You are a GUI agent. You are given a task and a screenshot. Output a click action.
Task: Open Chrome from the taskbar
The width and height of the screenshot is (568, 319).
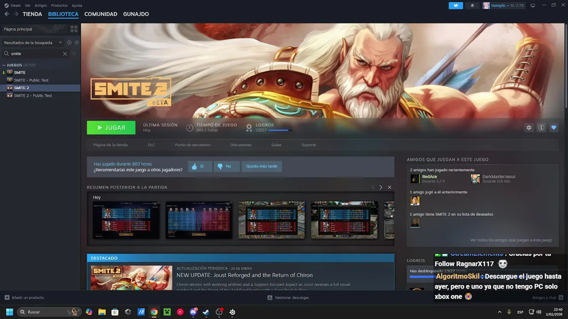point(154,312)
